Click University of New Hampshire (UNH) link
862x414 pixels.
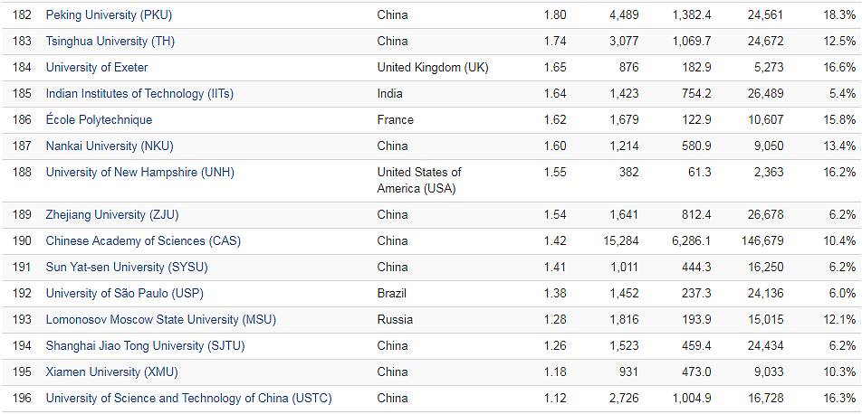pos(139,172)
